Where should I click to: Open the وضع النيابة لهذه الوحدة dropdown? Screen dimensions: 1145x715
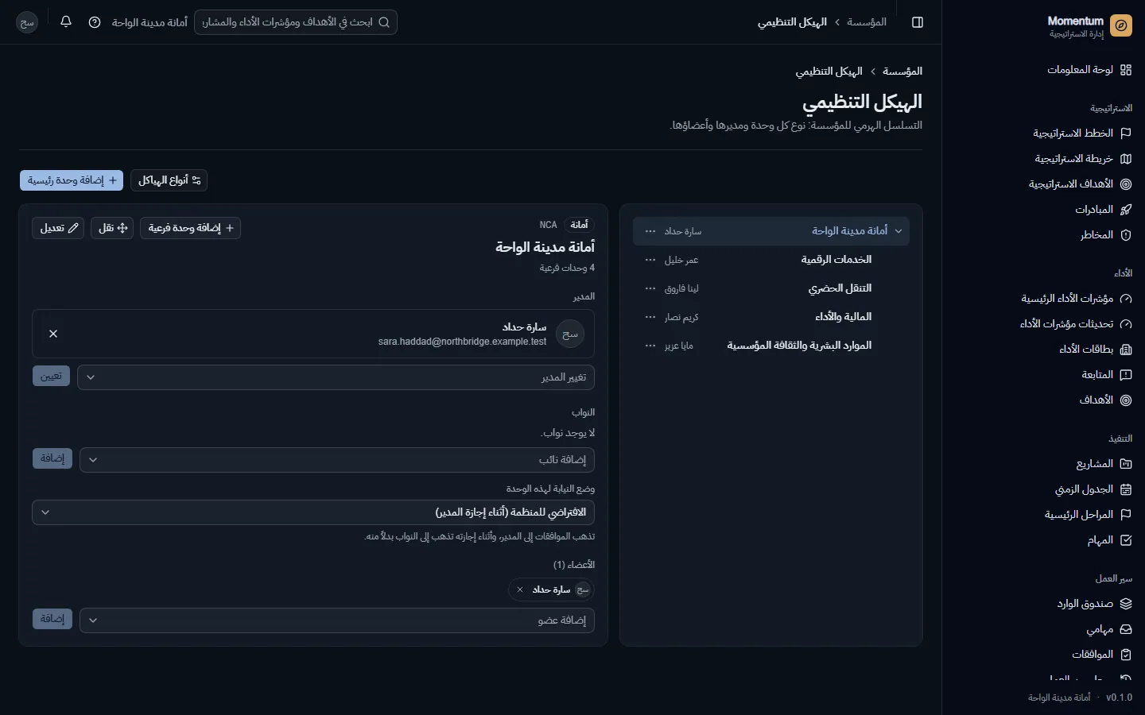click(313, 512)
